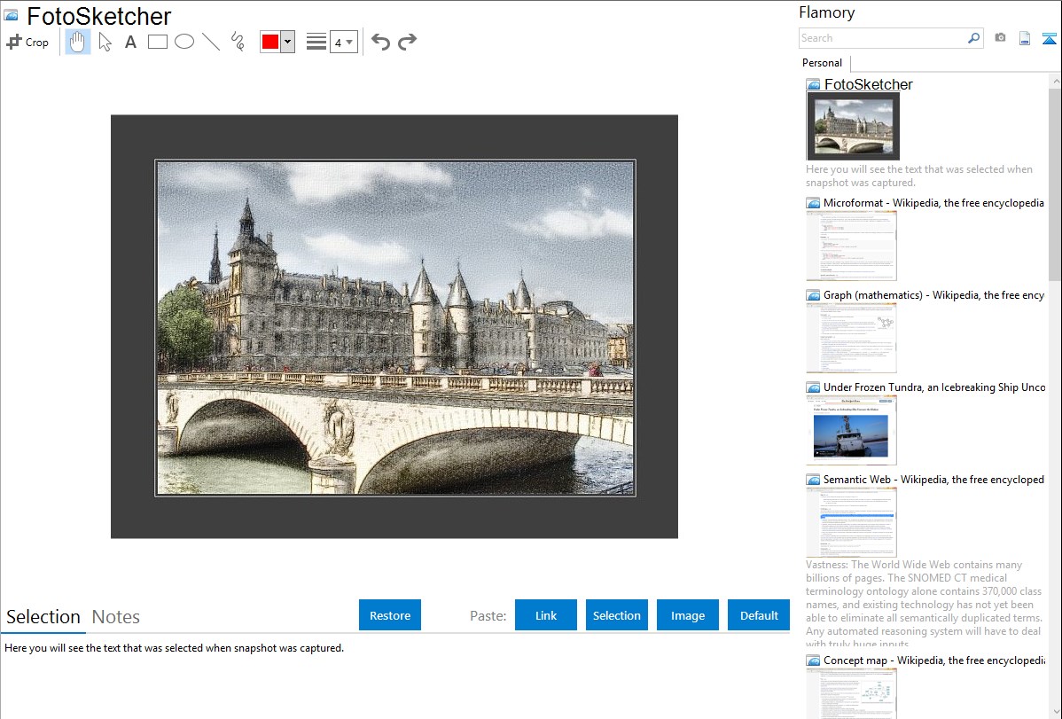
Task: Redo the last undone edit
Action: point(407,42)
